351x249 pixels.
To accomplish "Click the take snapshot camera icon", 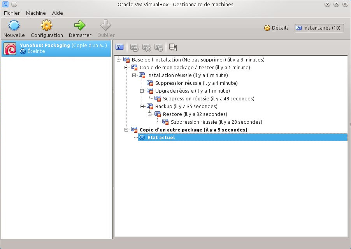I will pos(119,47).
